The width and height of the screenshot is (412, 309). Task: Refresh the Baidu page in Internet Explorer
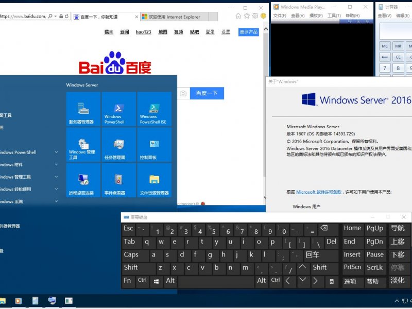tap(67, 16)
